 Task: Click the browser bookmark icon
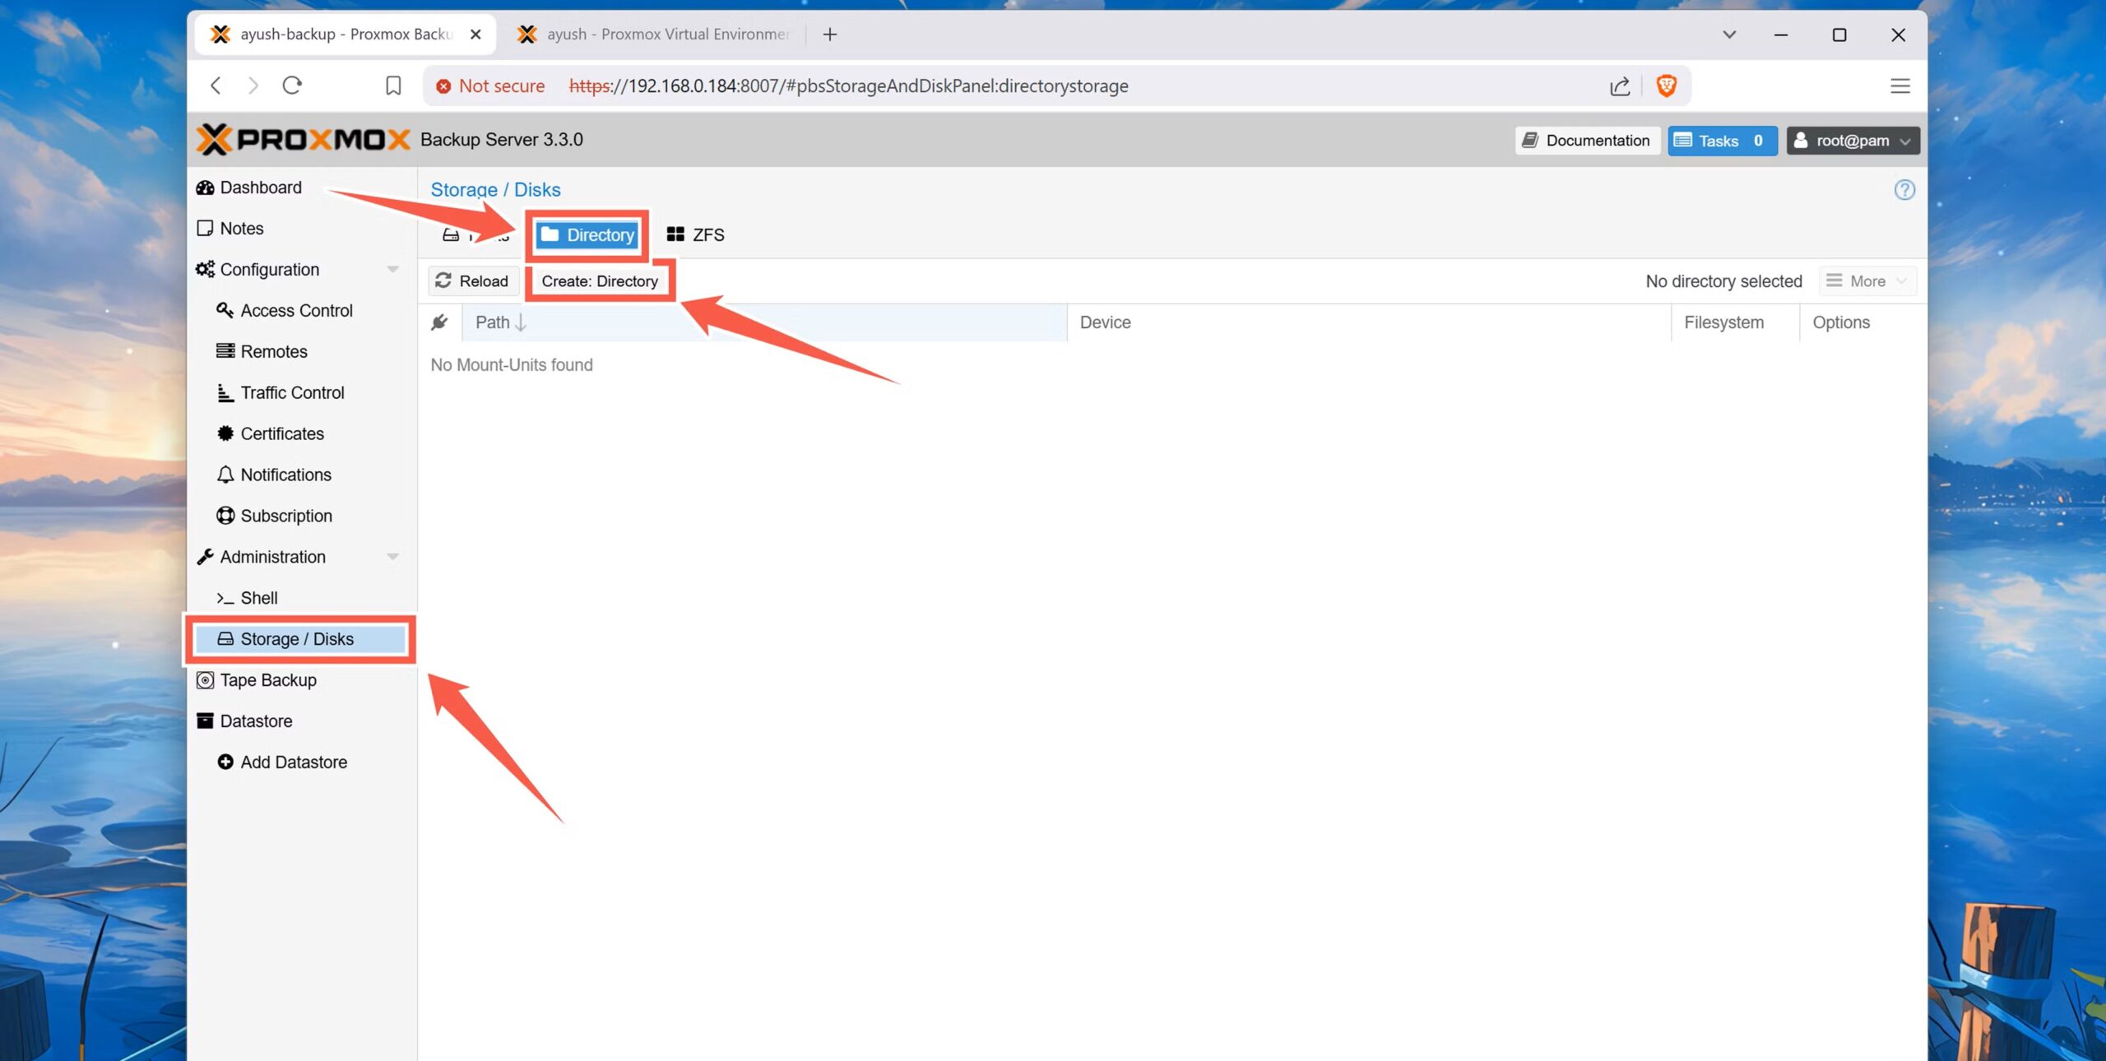point(393,86)
